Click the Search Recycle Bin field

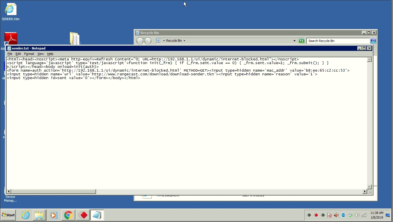[338, 41]
